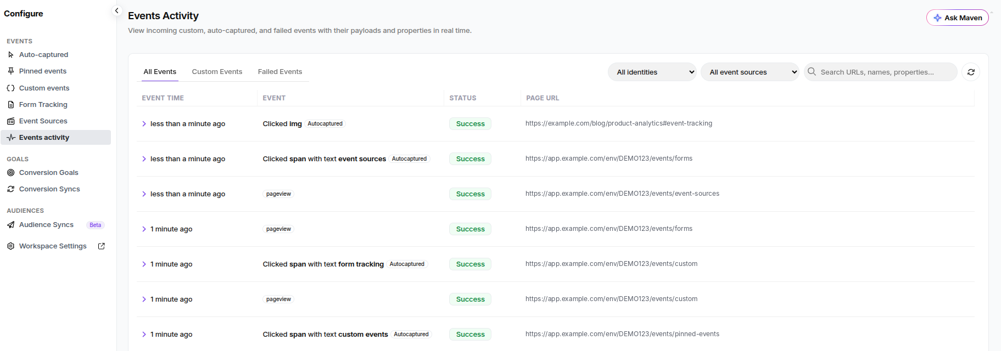Image resolution: width=1001 pixels, height=351 pixels.
Task: Select Events activity in sidebar
Action: (55, 138)
